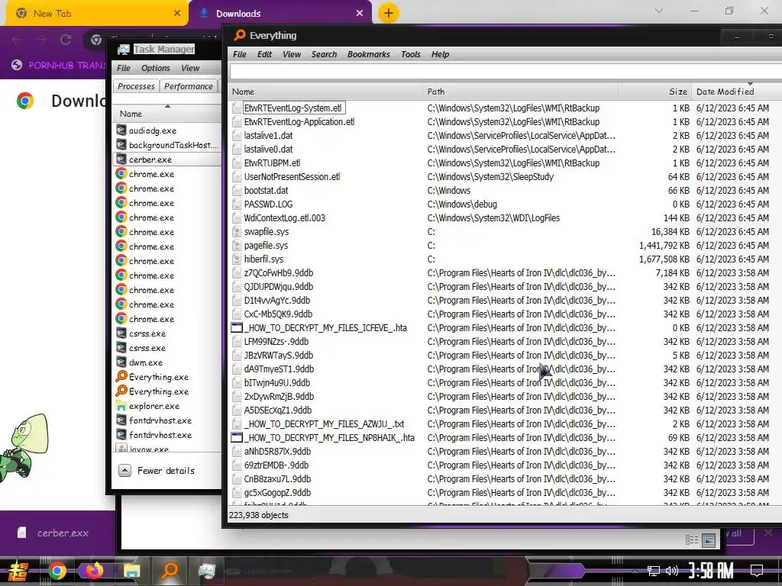This screenshot has width=782, height=586.
Task: Open Firefox from the taskbar
Action: [x=94, y=570]
